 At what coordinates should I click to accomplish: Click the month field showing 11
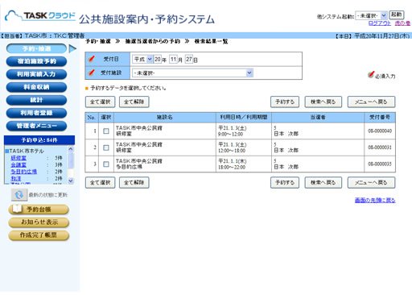(174, 59)
